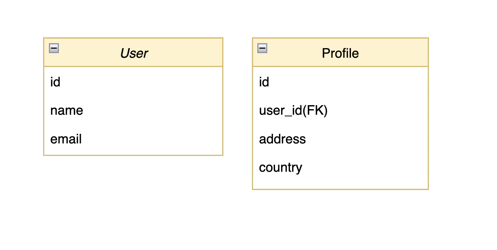497x250 pixels.
Task: Select the user_id(FK) row in Profile
Action: pos(340,110)
